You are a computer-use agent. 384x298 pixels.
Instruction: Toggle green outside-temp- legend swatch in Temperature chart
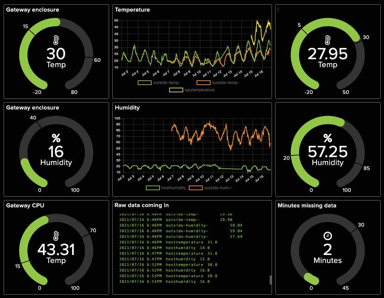click(145, 83)
